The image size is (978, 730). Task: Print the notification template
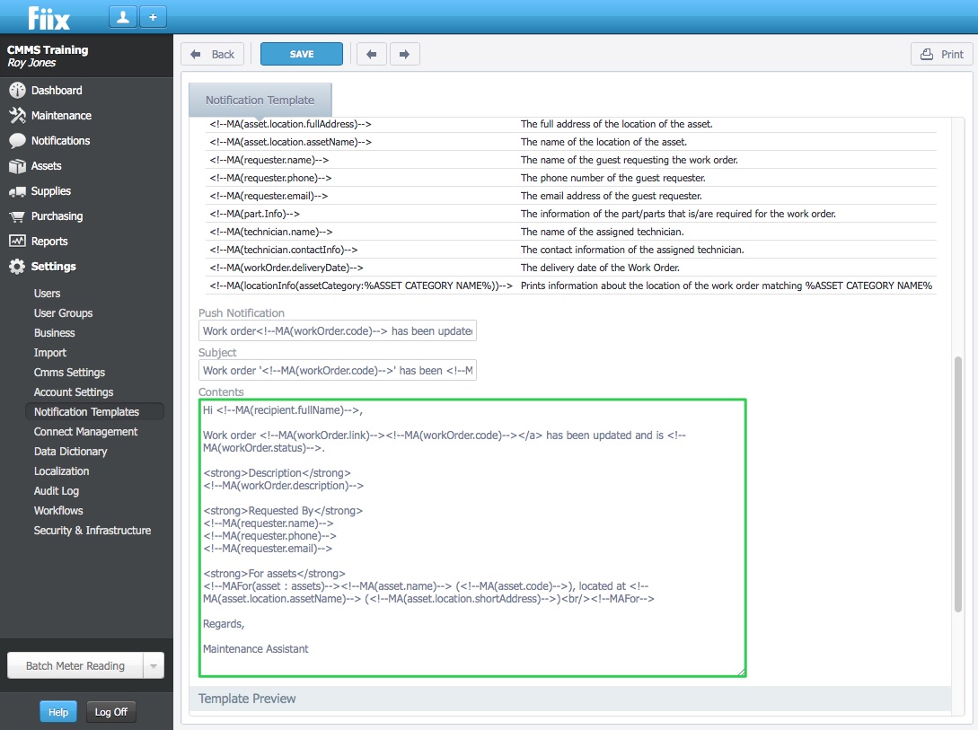coord(942,54)
